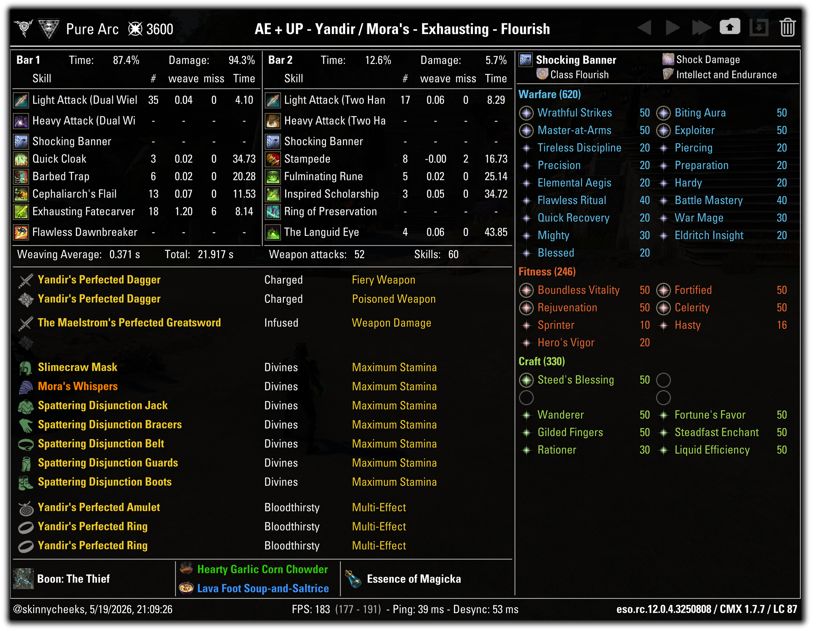Click the Lava Foot Soup-and-Saltrice link

pos(263,588)
